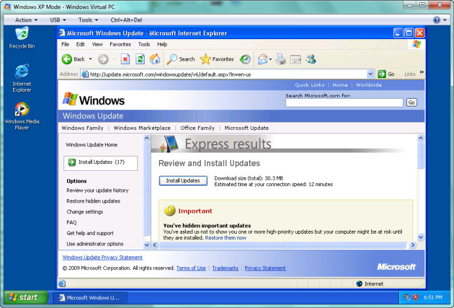The height and width of the screenshot is (308, 454).
Task: Open Recycle Bin desktop icon
Action: pyautogui.click(x=22, y=33)
